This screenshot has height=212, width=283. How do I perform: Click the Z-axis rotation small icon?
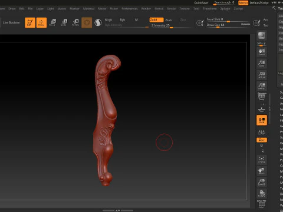[263, 151]
